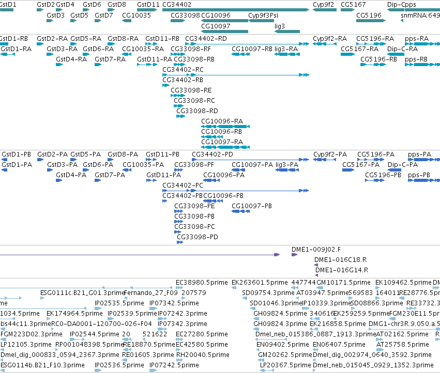Select the GstD11-RA transcript label
The width and height of the screenshot is (440, 373).
point(155,59)
